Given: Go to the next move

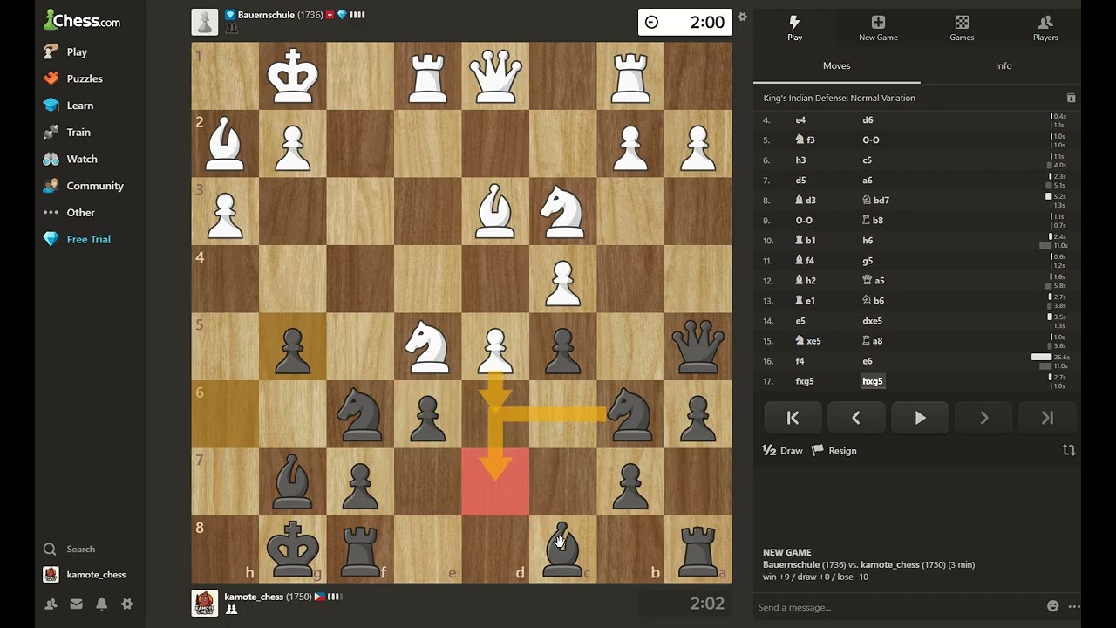Looking at the screenshot, I should [983, 418].
